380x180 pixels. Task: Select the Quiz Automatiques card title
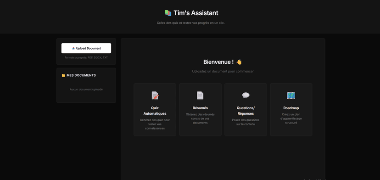tap(155, 111)
